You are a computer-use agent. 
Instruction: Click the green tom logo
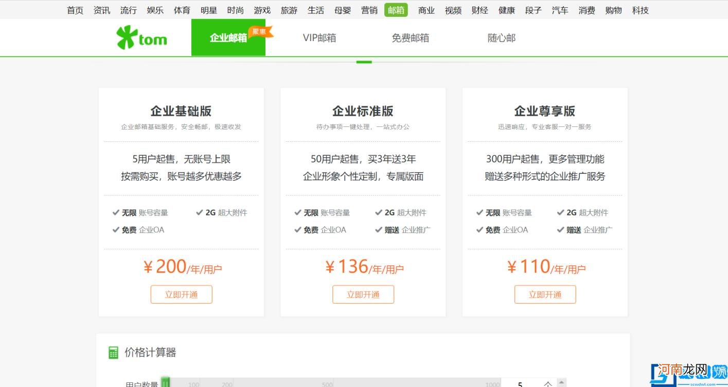pos(141,38)
